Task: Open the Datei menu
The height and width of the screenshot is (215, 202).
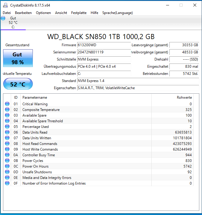Action: pyautogui.click(x=7, y=13)
